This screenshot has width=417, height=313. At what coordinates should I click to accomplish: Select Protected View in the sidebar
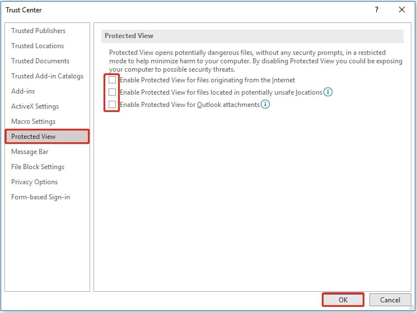point(47,137)
